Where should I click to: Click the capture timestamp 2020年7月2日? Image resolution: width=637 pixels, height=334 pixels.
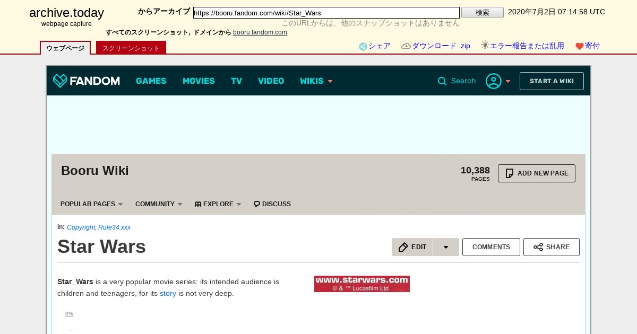(x=556, y=12)
